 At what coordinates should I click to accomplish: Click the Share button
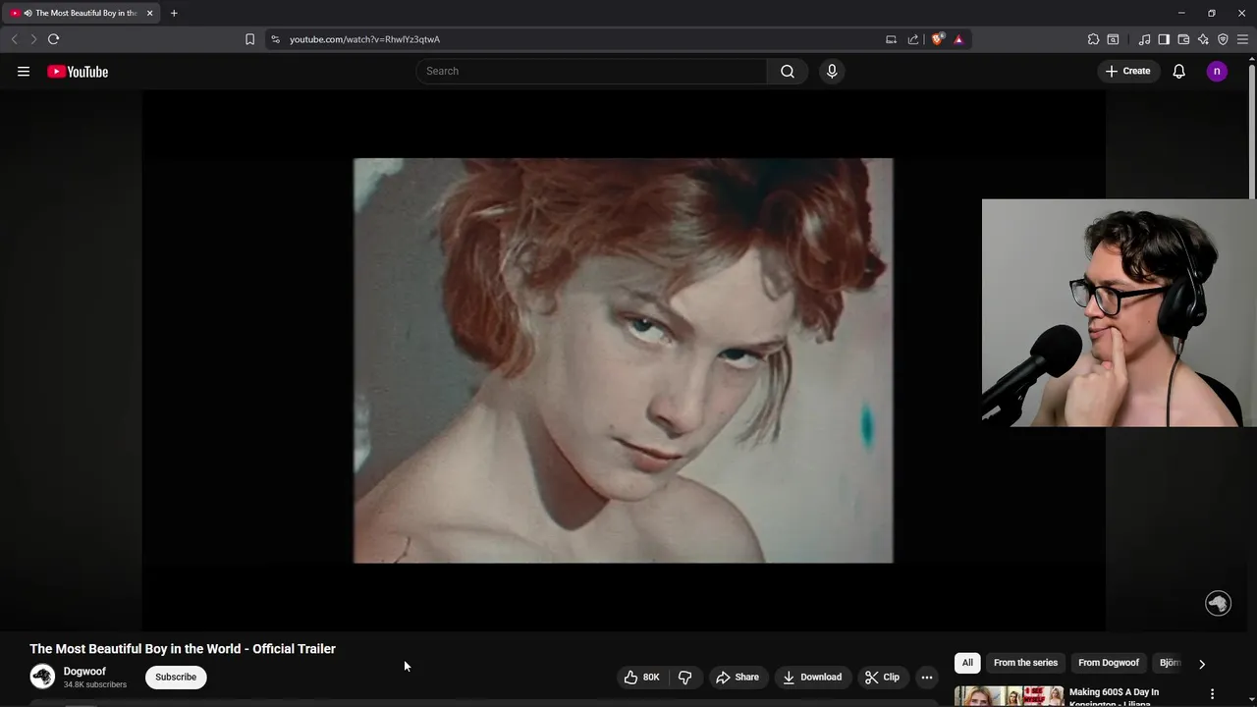click(738, 677)
